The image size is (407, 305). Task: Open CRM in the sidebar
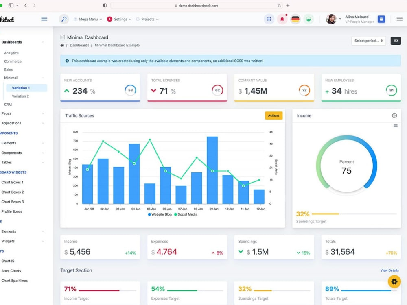pos(8,105)
